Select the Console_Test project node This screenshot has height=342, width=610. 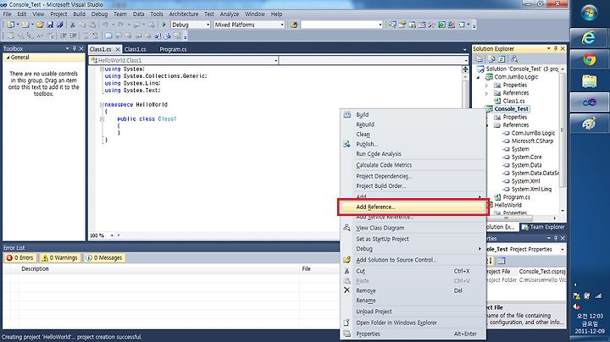click(511, 109)
